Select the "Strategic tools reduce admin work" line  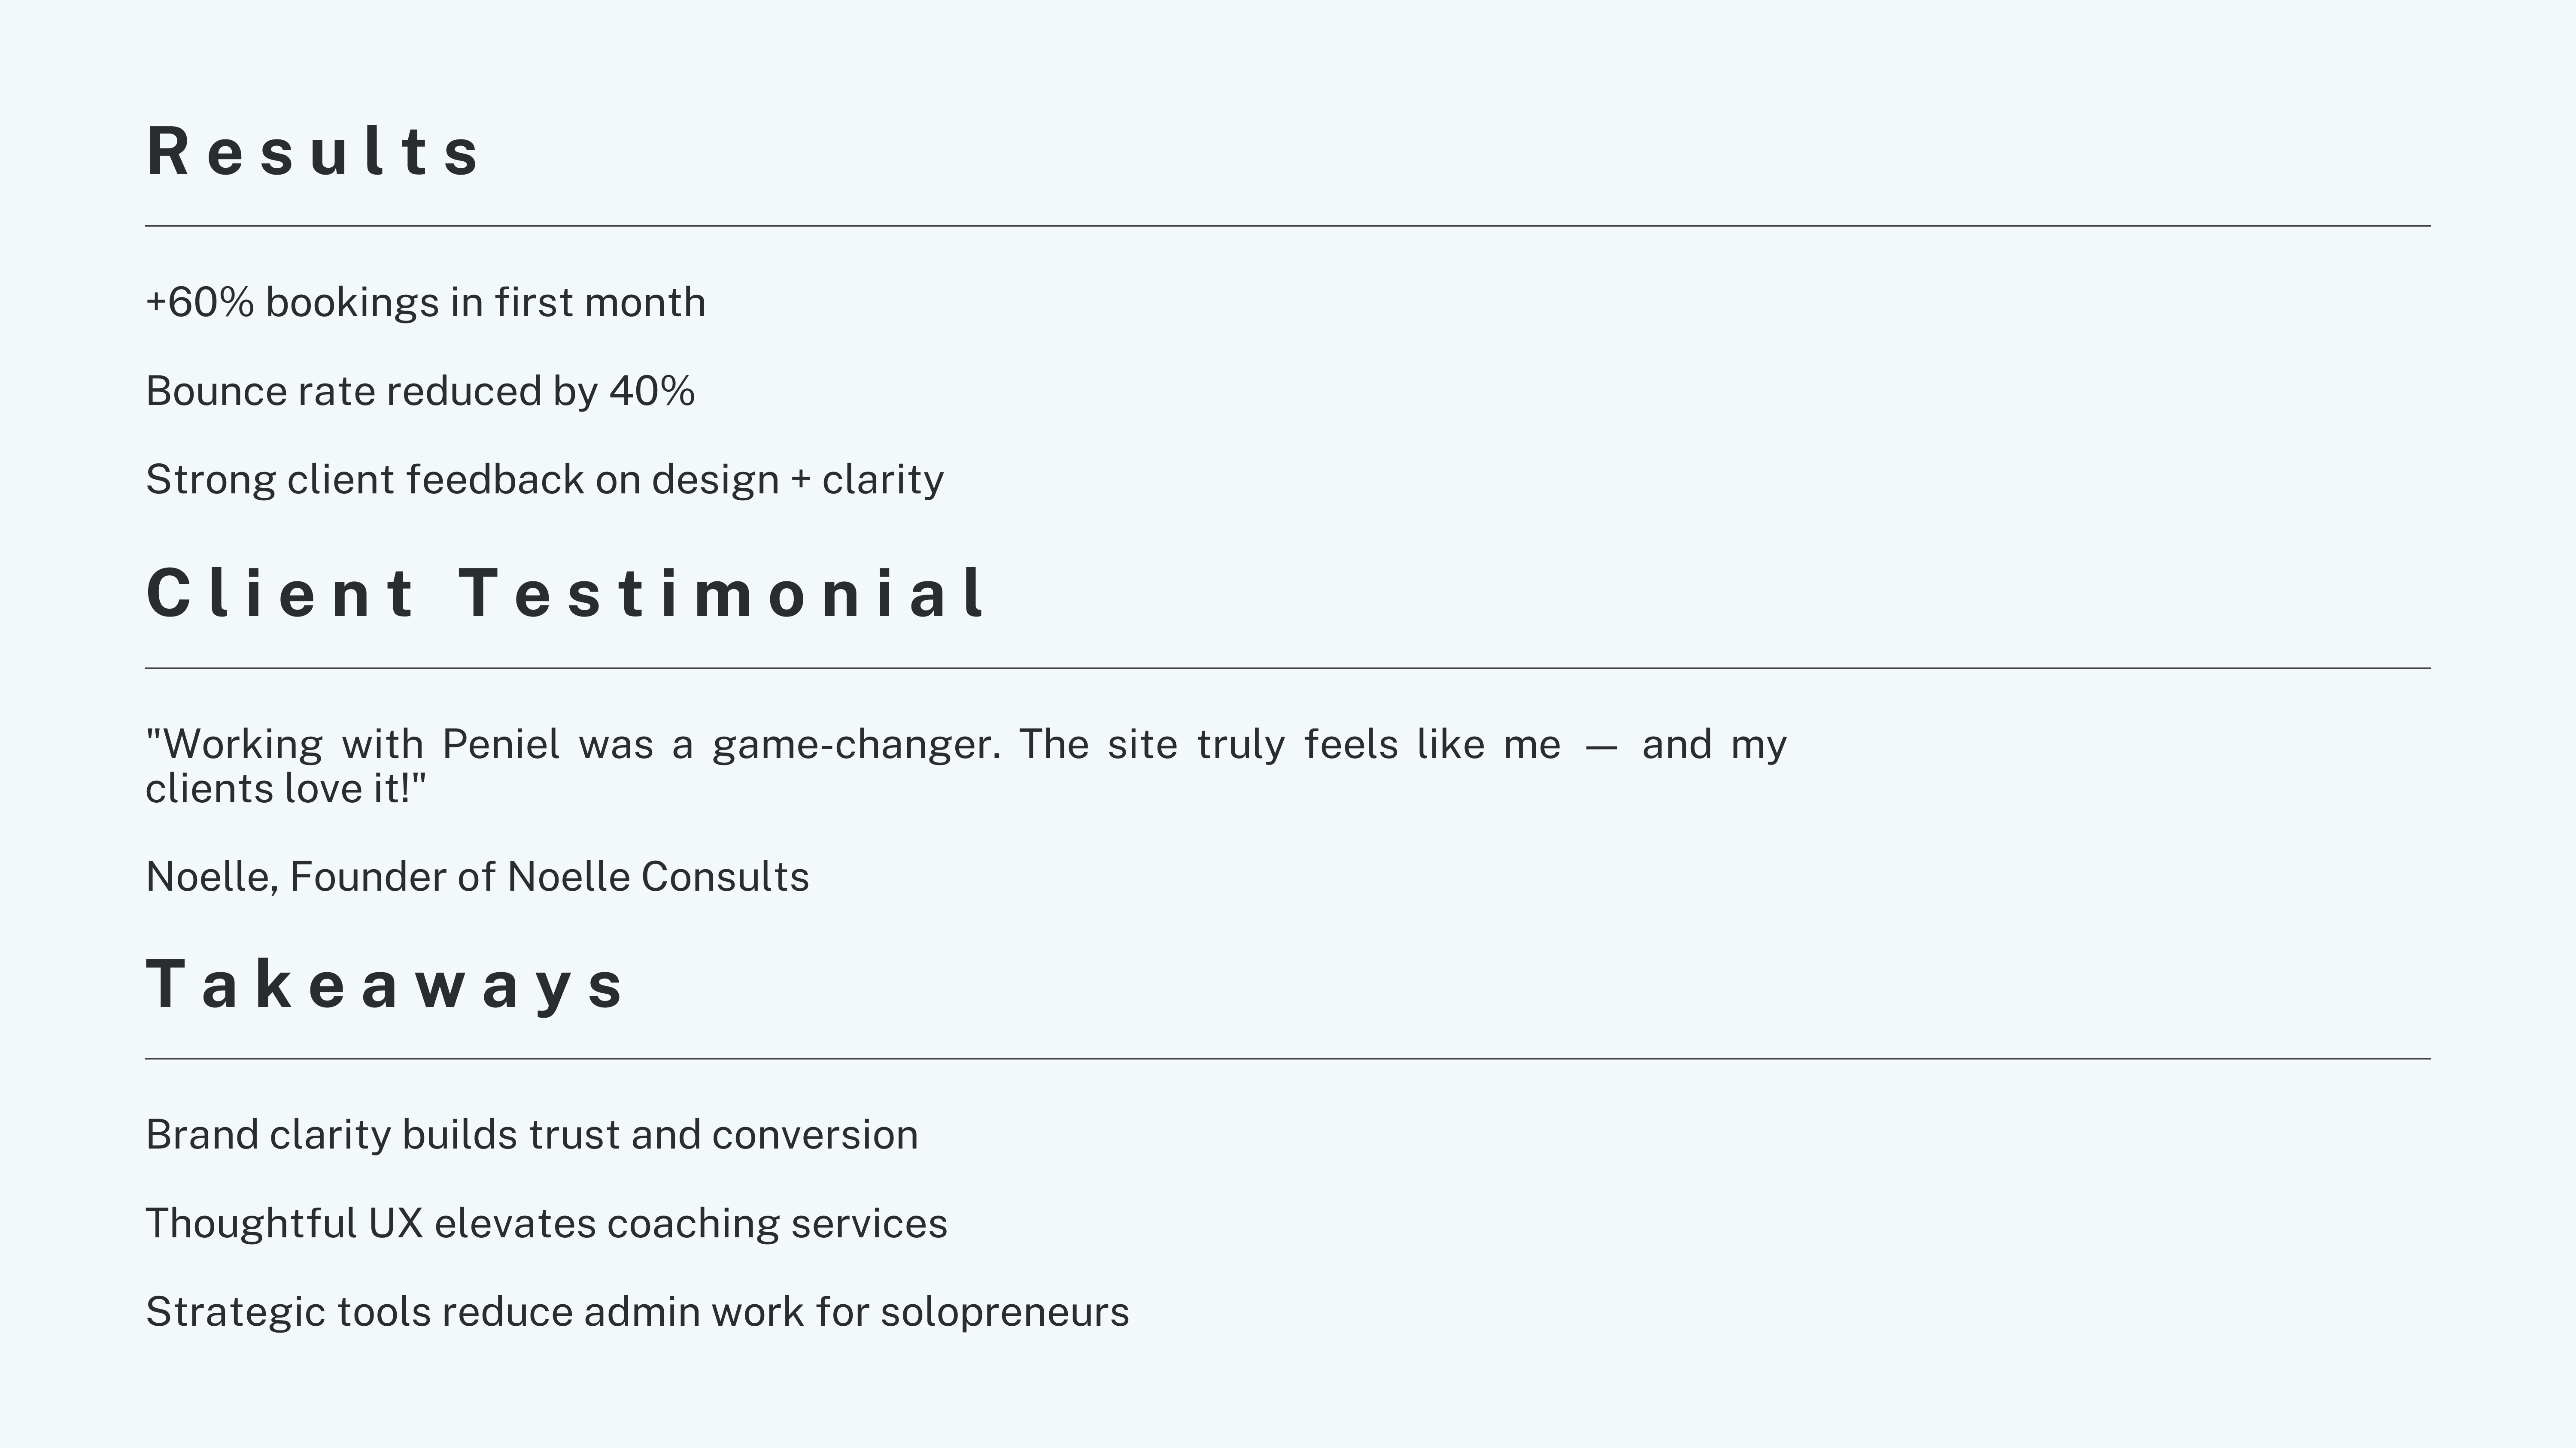[638, 1312]
